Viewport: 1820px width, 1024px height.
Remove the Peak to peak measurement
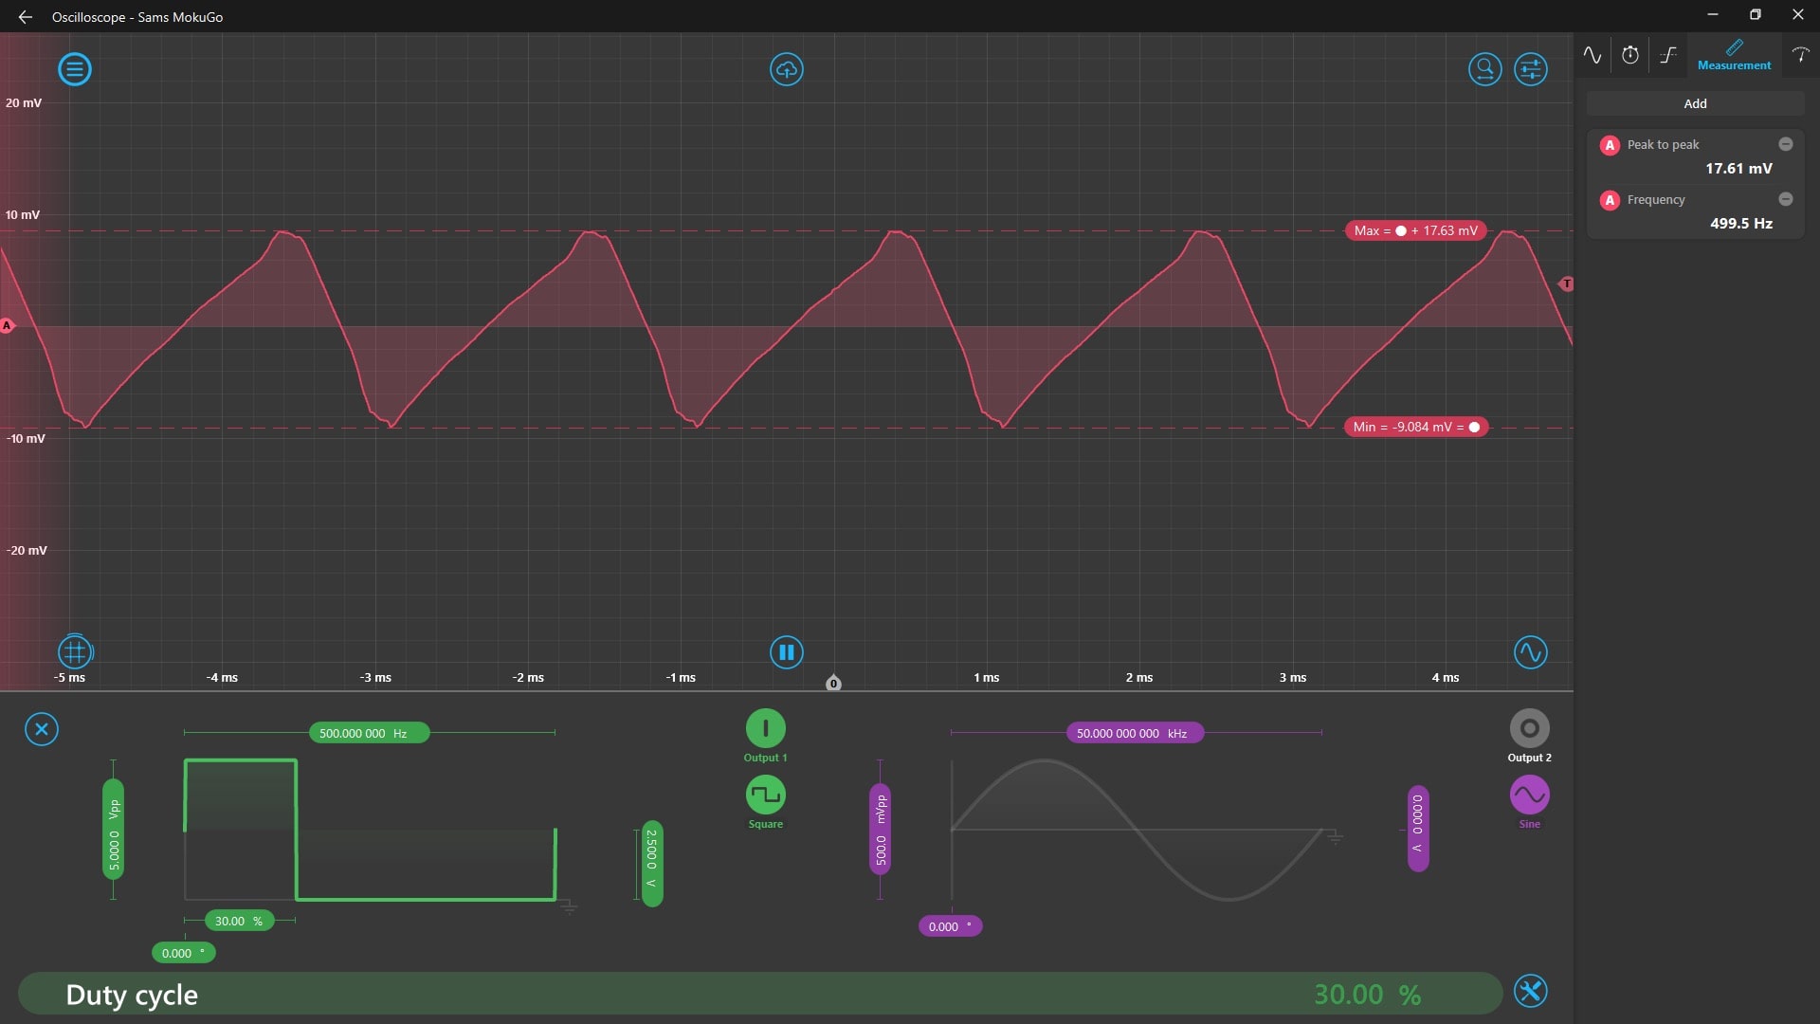point(1785,144)
